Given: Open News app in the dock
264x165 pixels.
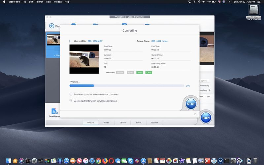Looking at the screenshot, I should click(x=79, y=161).
